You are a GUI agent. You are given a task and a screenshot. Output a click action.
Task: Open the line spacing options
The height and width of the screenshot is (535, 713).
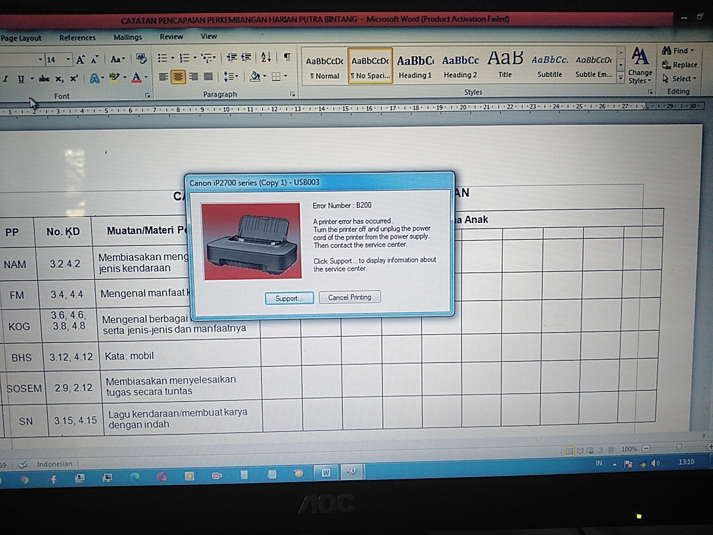pos(230,76)
